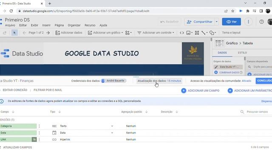Open community visualizations and components dropdown
Viewport: 272px width, 153px height.
(128, 33)
